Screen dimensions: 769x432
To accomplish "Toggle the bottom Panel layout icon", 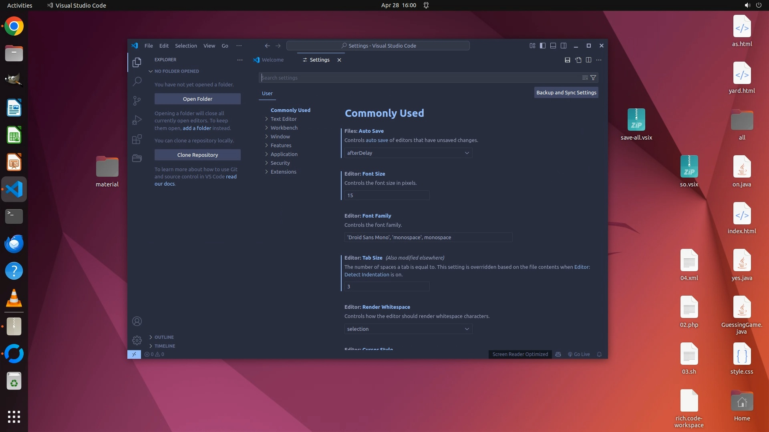I will click(x=553, y=46).
